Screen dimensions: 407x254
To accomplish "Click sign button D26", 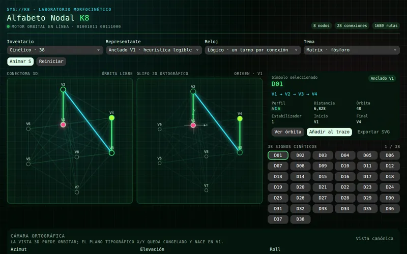I will pos(300,198).
